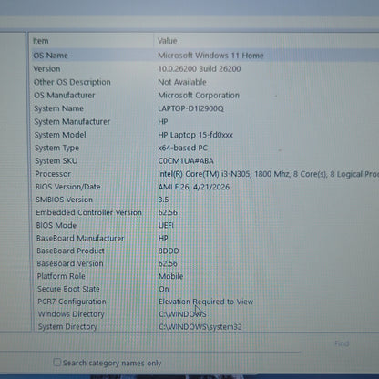This screenshot has height=379, width=379.
Task: Select the Windows Directory row
Action: pos(205,314)
